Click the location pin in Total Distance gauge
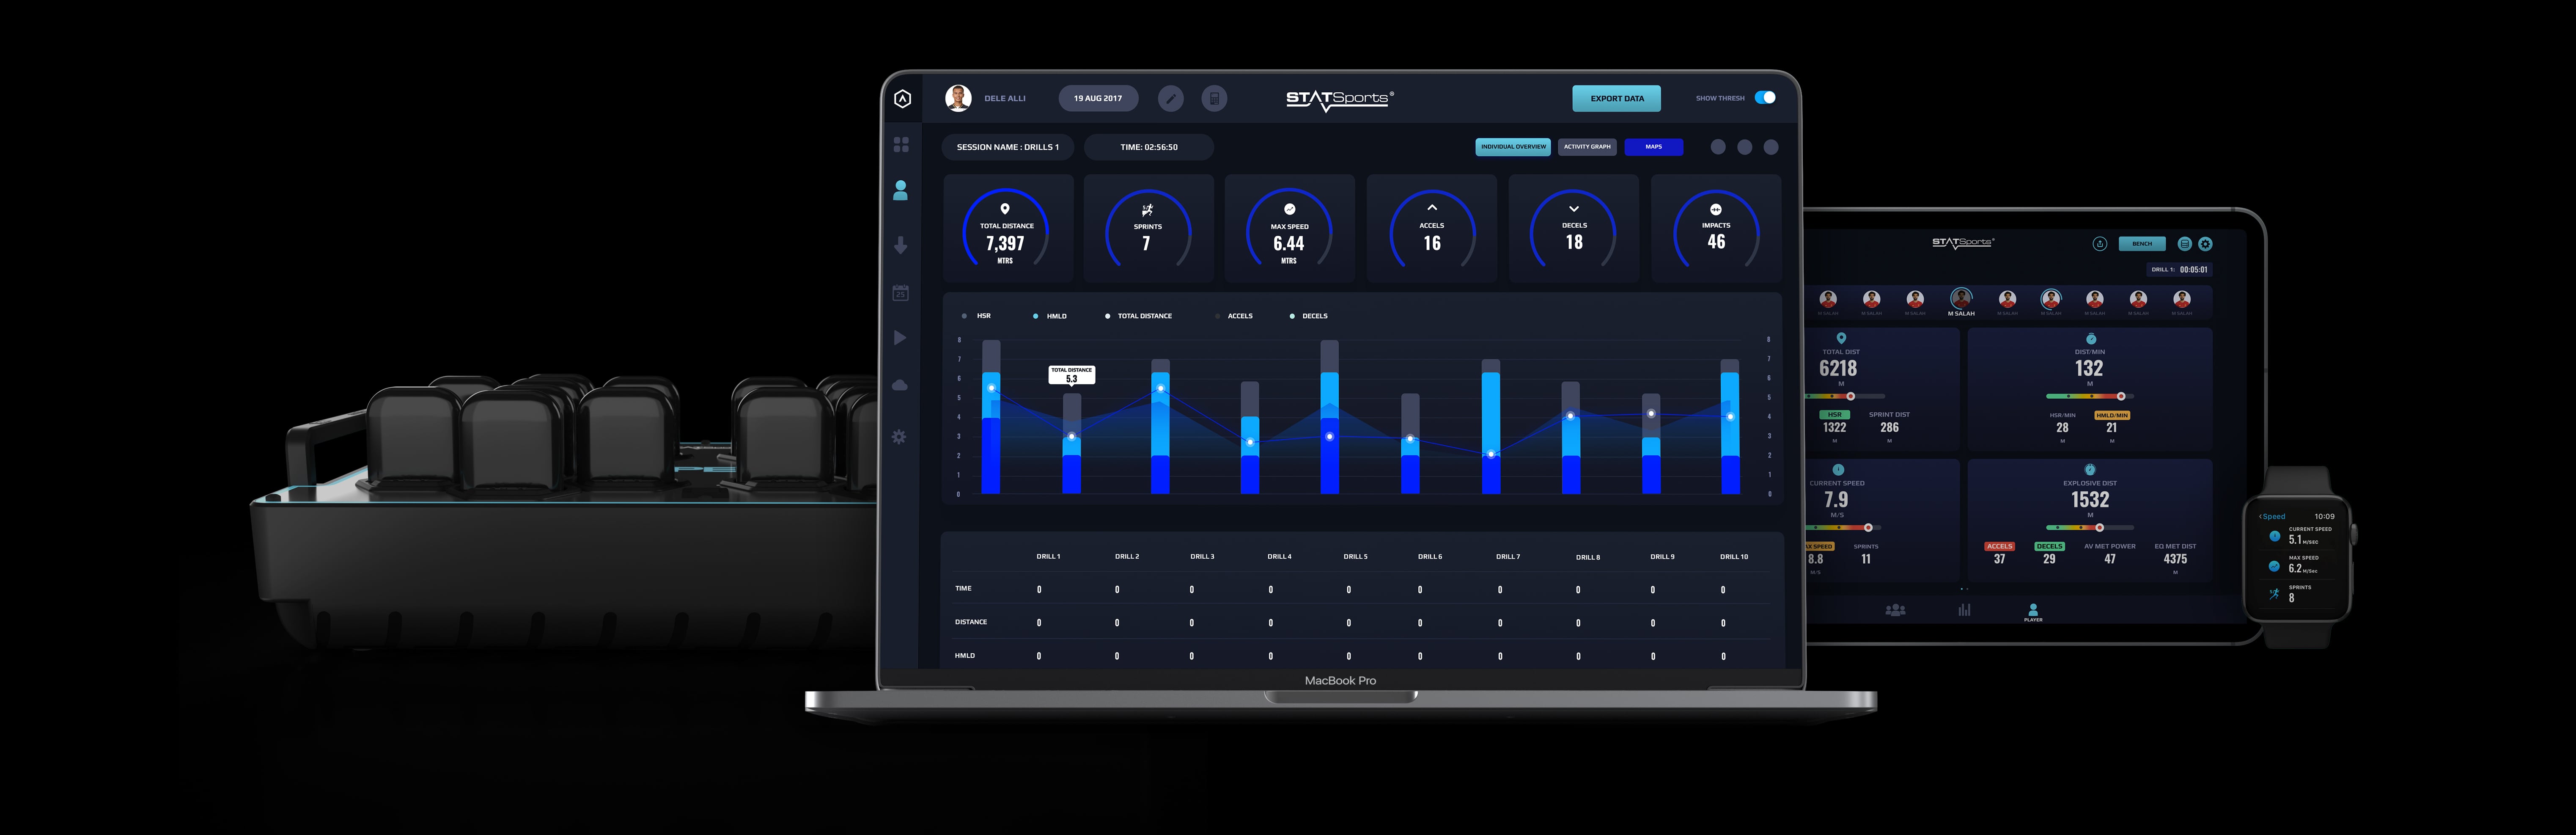The height and width of the screenshot is (835, 2576). coord(1005,209)
